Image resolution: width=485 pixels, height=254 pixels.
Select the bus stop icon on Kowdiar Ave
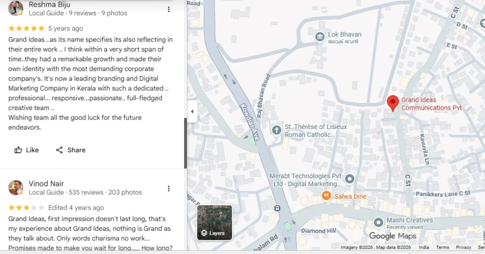coord(278,208)
